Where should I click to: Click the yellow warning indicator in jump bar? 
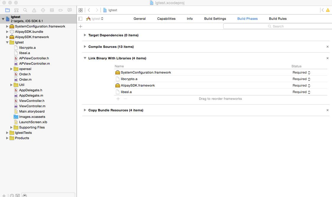328,10
